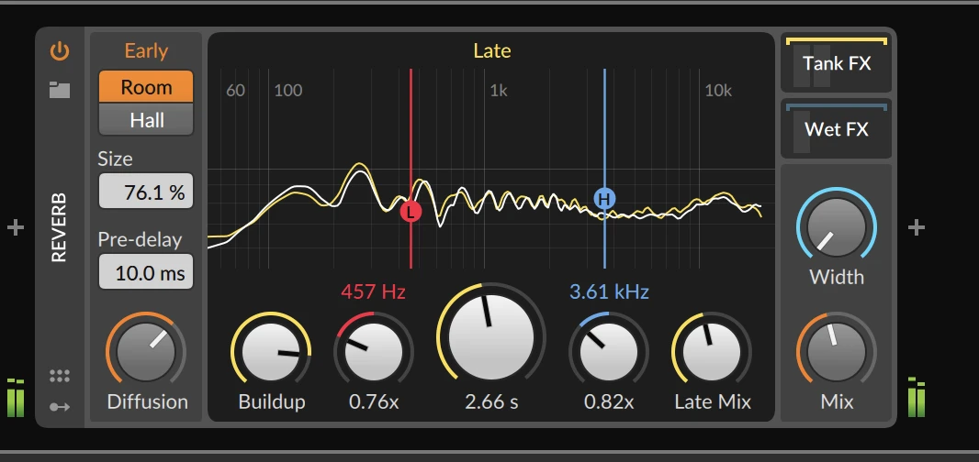Expand the Tank FX chain slot

click(x=836, y=64)
